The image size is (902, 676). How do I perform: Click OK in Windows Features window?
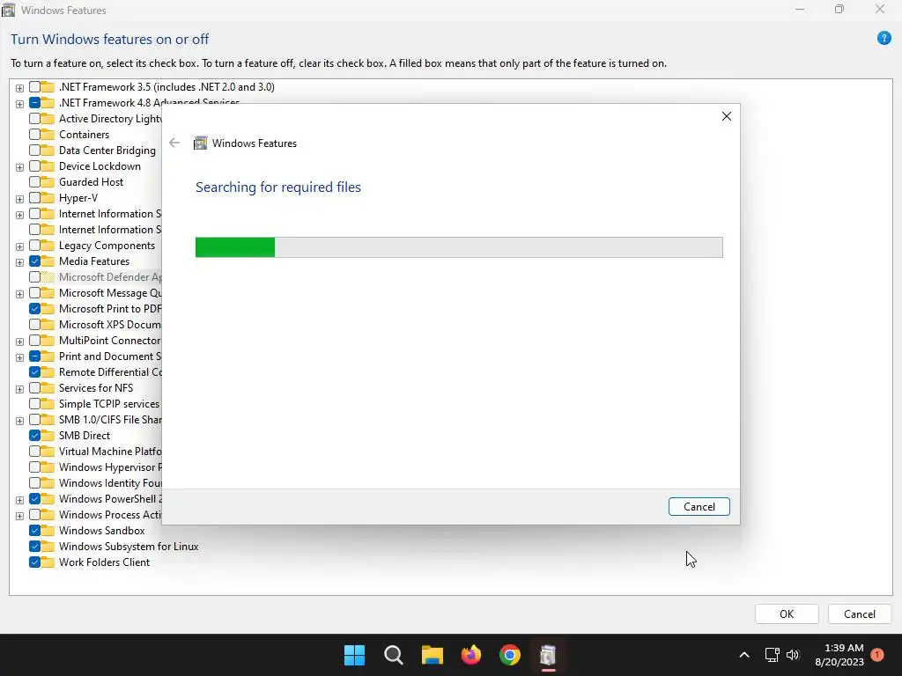[x=787, y=614]
